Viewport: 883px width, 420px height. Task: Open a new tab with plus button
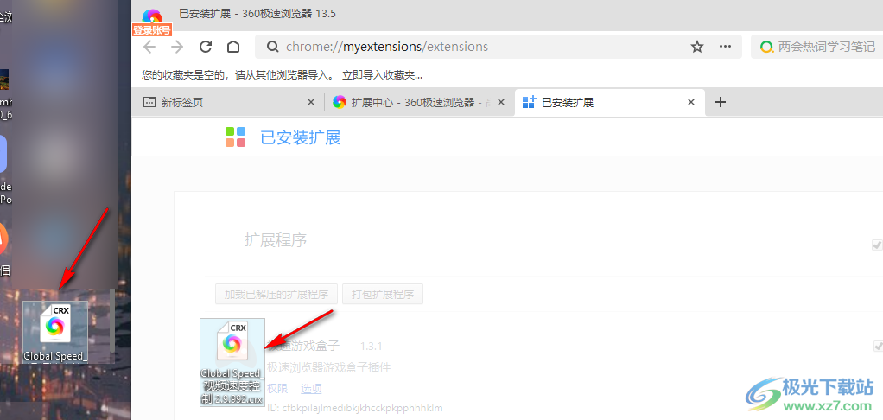click(x=721, y=102)
